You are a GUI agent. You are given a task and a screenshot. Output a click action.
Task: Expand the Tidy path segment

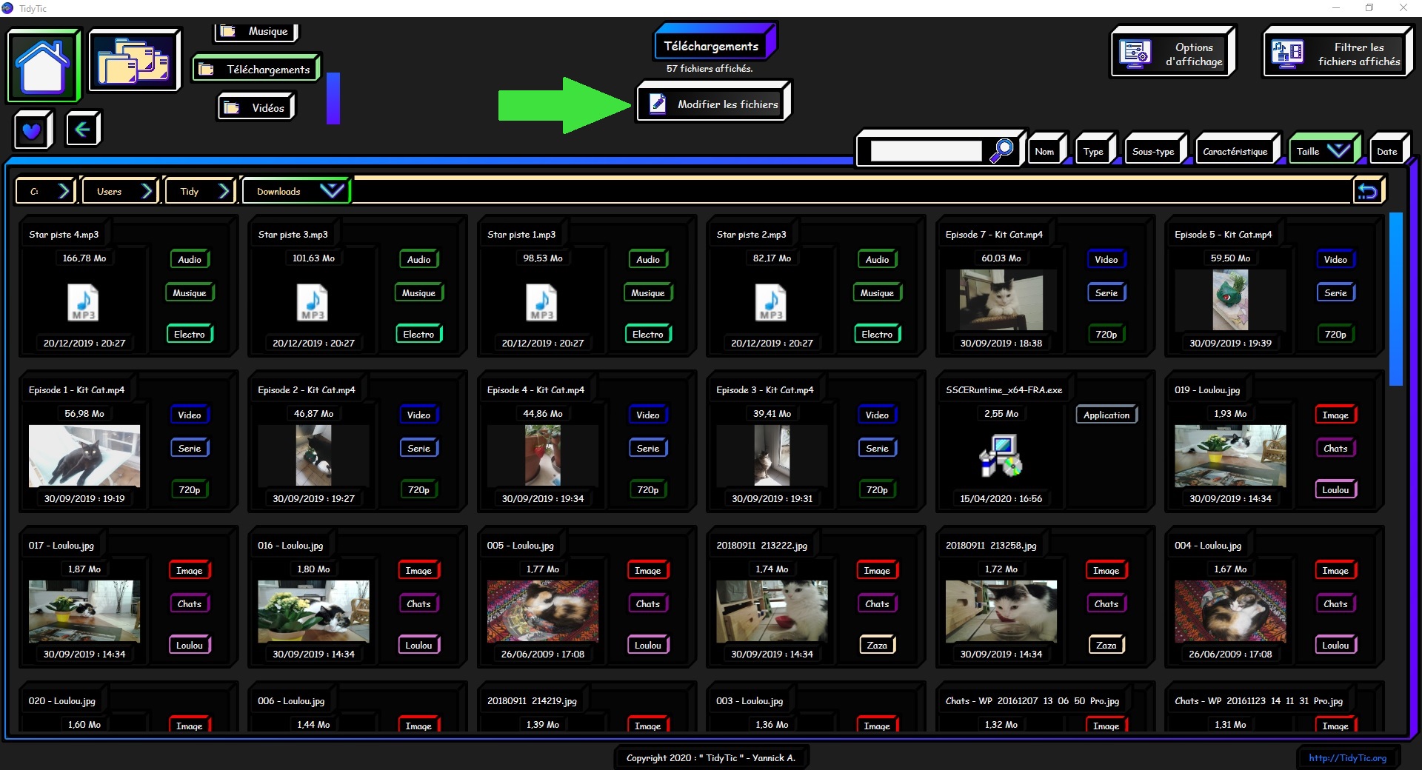(199, 191)
